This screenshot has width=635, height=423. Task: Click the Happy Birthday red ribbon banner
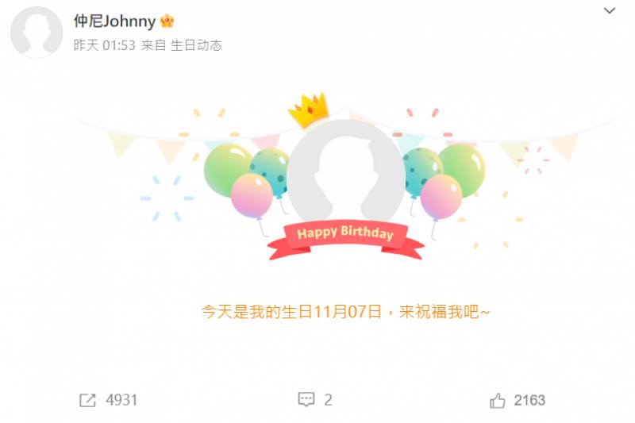pyautogui.click(x=345, y=240)
